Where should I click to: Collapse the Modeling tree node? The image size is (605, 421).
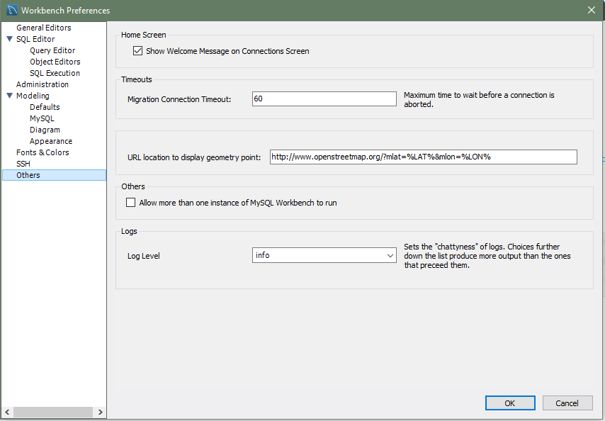coord(10,96)
